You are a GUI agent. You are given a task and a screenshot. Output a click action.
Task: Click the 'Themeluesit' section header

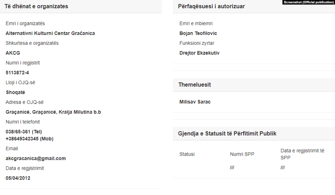pyautogui.click(x=195, y=85)
